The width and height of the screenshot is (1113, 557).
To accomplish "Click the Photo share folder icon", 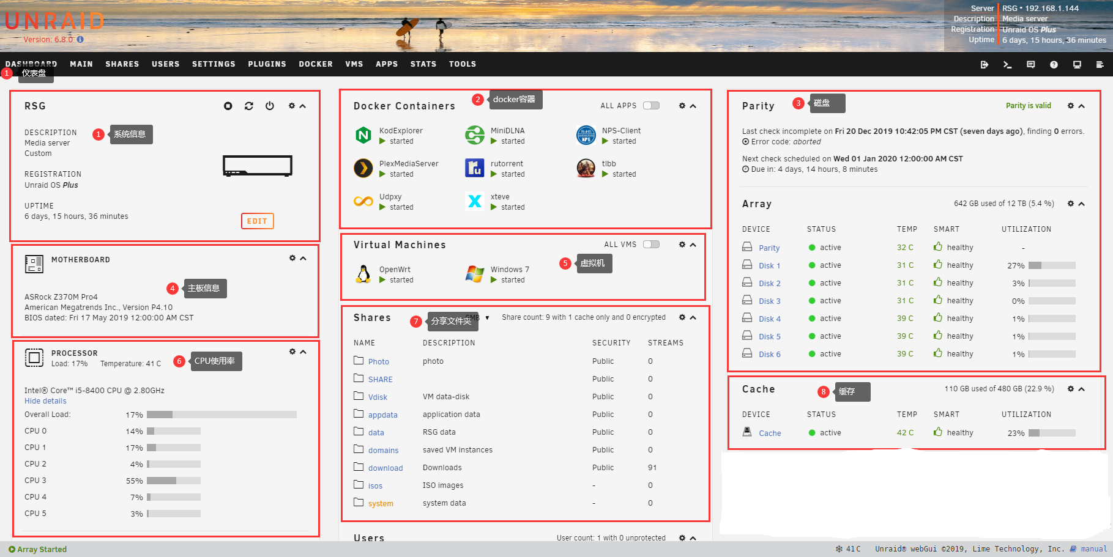I will tap(359, 360).
